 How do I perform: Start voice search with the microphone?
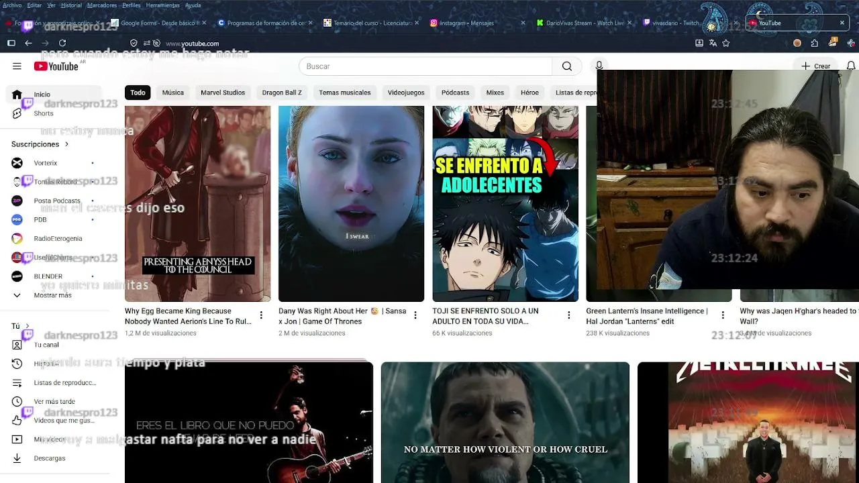coord(599,66)
